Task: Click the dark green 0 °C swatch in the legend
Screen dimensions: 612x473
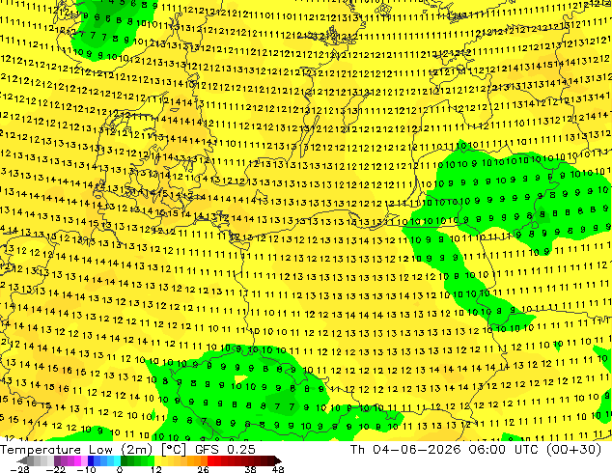Action: tap(125, 460)
